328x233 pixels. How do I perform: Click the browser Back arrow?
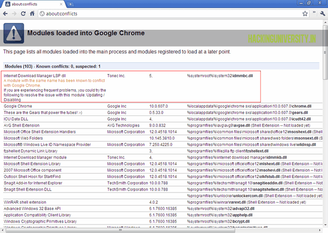tap(5, 14)
